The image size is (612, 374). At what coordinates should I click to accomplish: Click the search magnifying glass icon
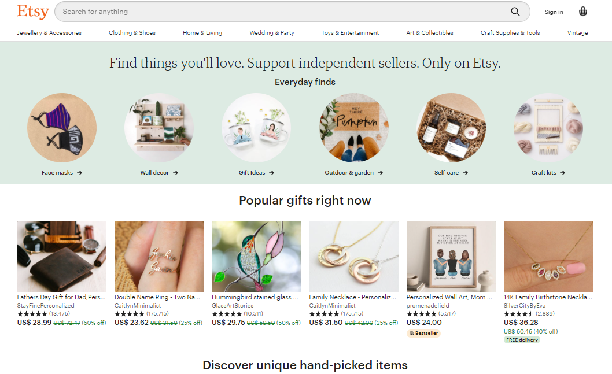point(515,12)
